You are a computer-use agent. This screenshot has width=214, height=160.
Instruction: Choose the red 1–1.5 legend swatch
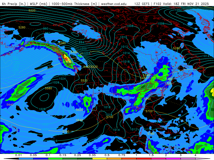(x=144, y=159)
